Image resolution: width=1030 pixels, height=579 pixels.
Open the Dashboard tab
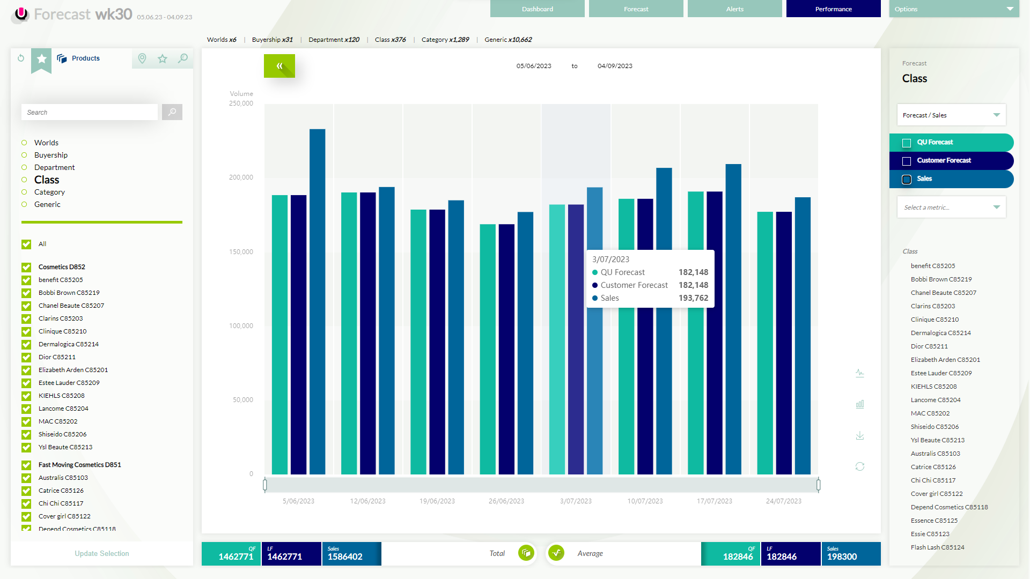[x=537, y=9]
